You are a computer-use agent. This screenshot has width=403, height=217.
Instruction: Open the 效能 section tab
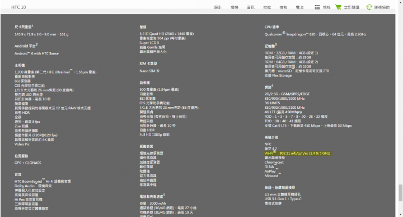pyautogui.click(x=267, y=7)
